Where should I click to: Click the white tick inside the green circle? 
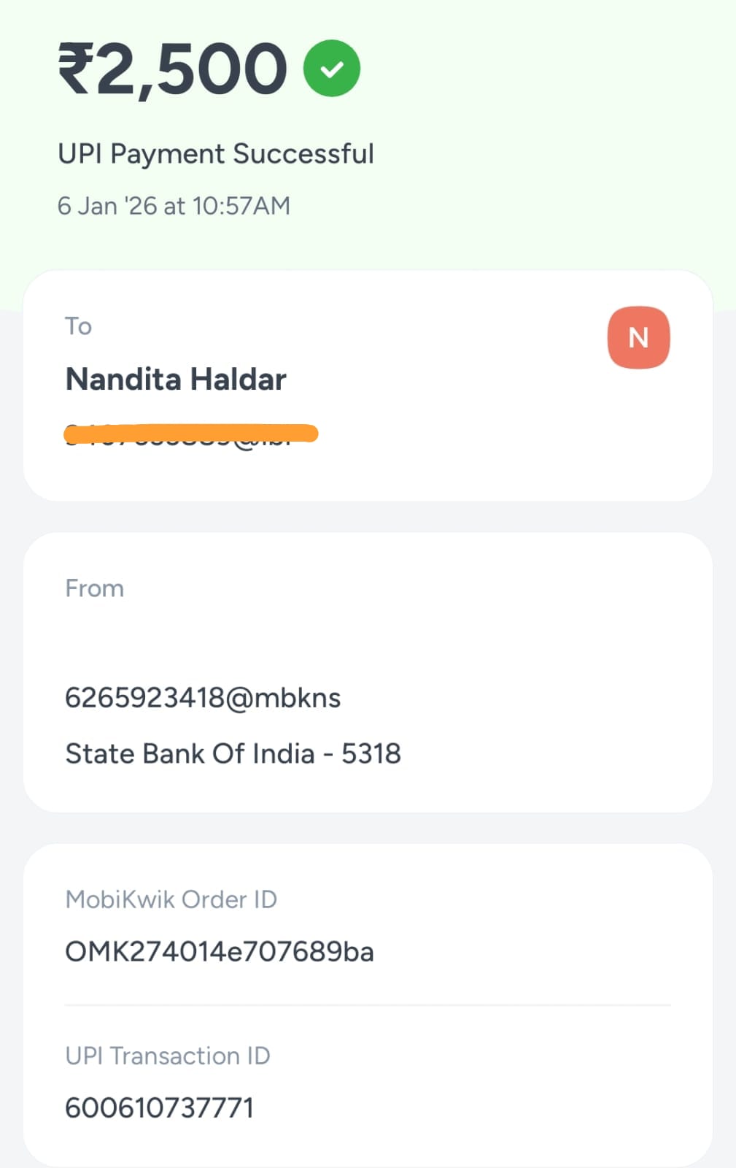click(x=332, y=69)
